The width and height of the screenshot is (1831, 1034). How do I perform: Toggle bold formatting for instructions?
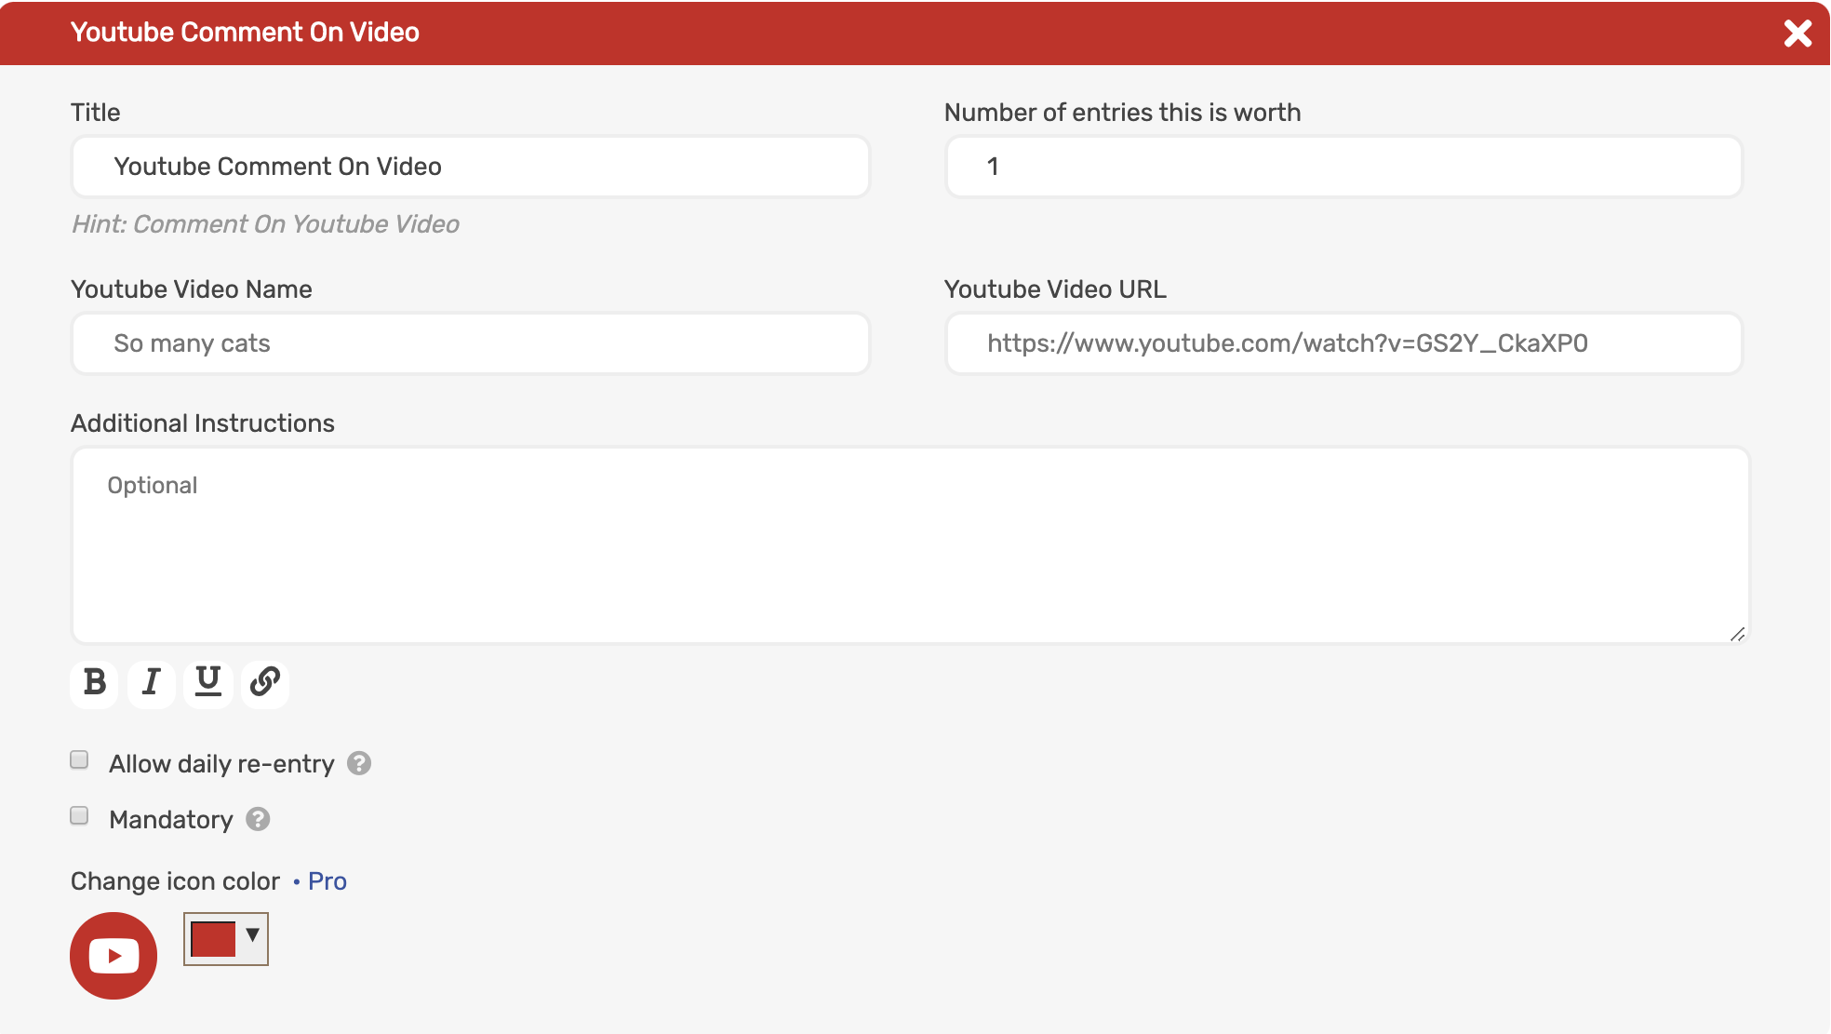click(93, 684)
